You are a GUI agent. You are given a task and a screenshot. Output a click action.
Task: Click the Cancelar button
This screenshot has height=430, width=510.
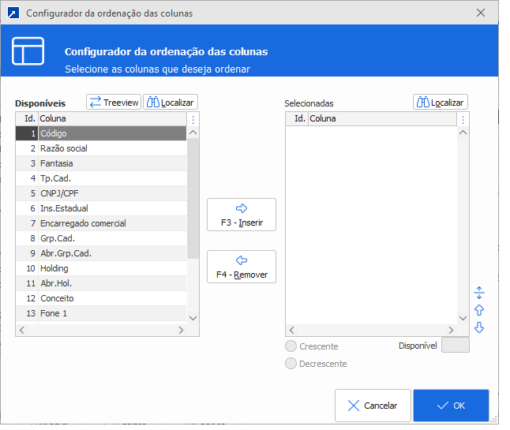(373, 406)
